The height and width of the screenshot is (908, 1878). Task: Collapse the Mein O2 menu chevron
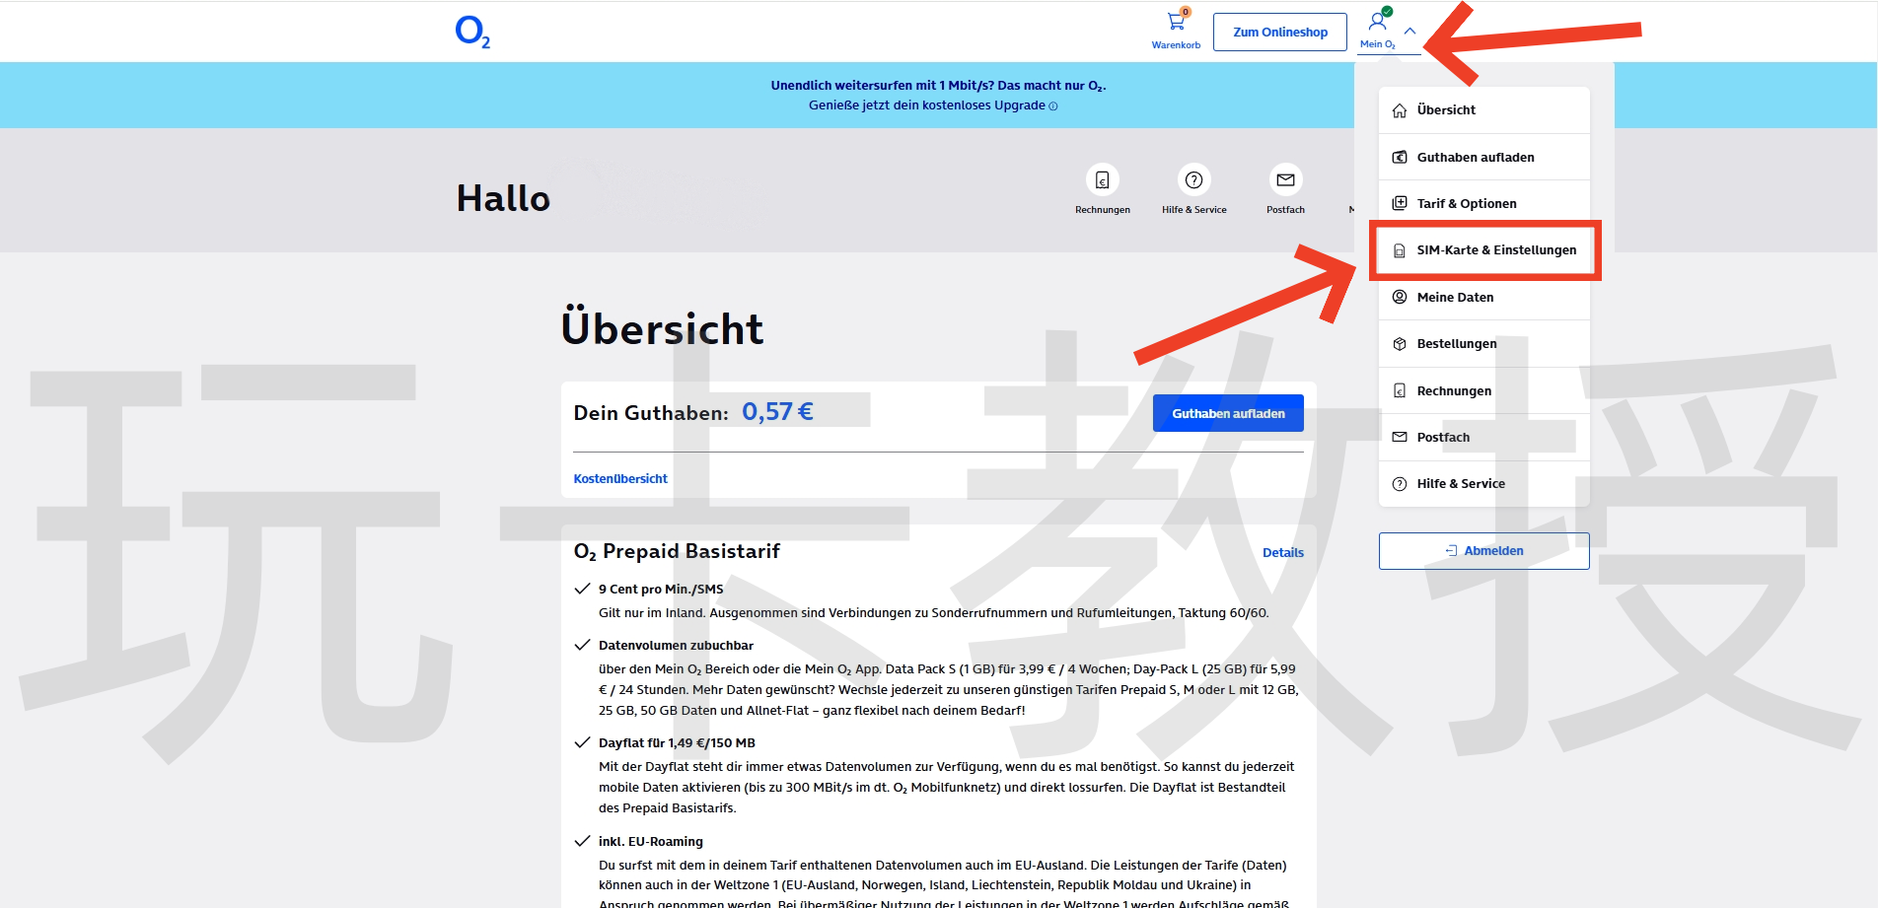pyautogui.click(x=1410, y=32)
